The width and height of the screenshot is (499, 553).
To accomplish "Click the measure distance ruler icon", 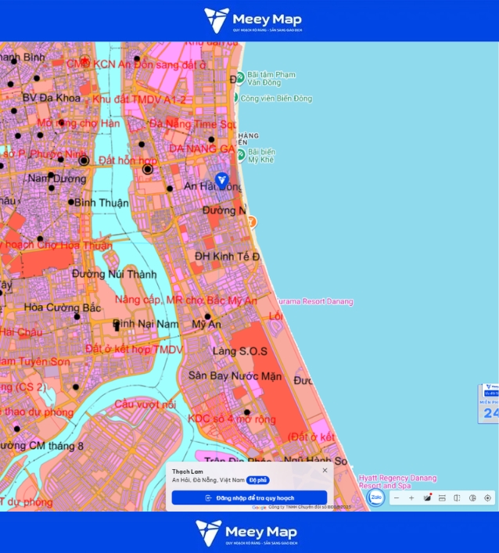I will click(x=442, y=498).
